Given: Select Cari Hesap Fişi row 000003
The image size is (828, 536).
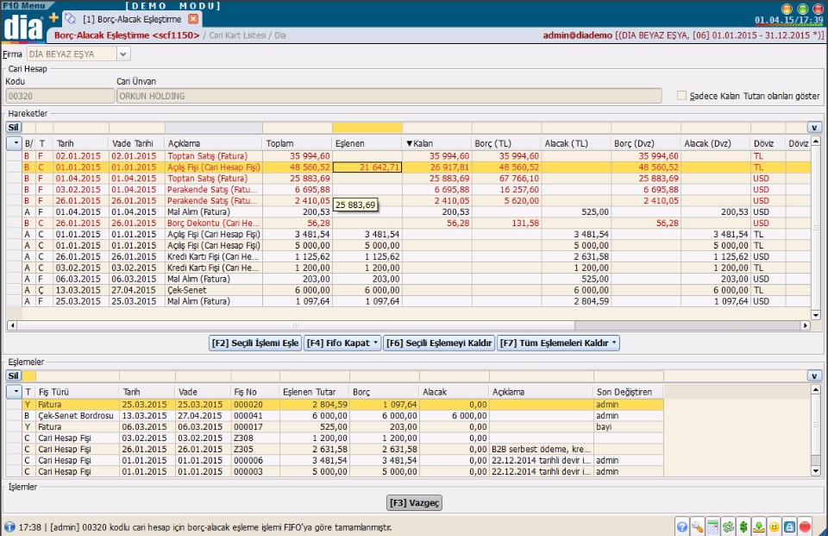Looking at the screenshot, I should [x=335, y=471].
